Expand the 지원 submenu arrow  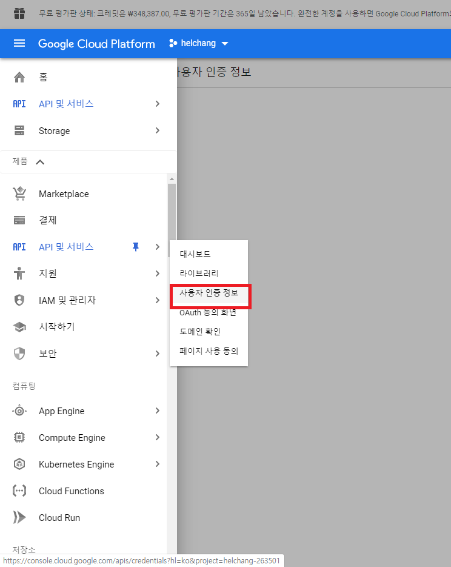pos(157,273)
